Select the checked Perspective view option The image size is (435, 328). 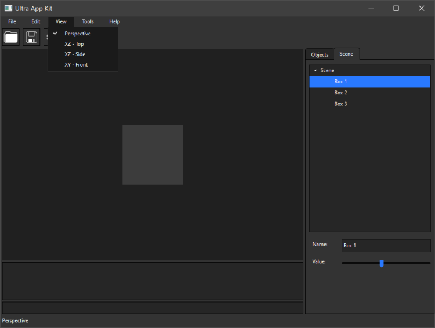click(x=78, y=34)
